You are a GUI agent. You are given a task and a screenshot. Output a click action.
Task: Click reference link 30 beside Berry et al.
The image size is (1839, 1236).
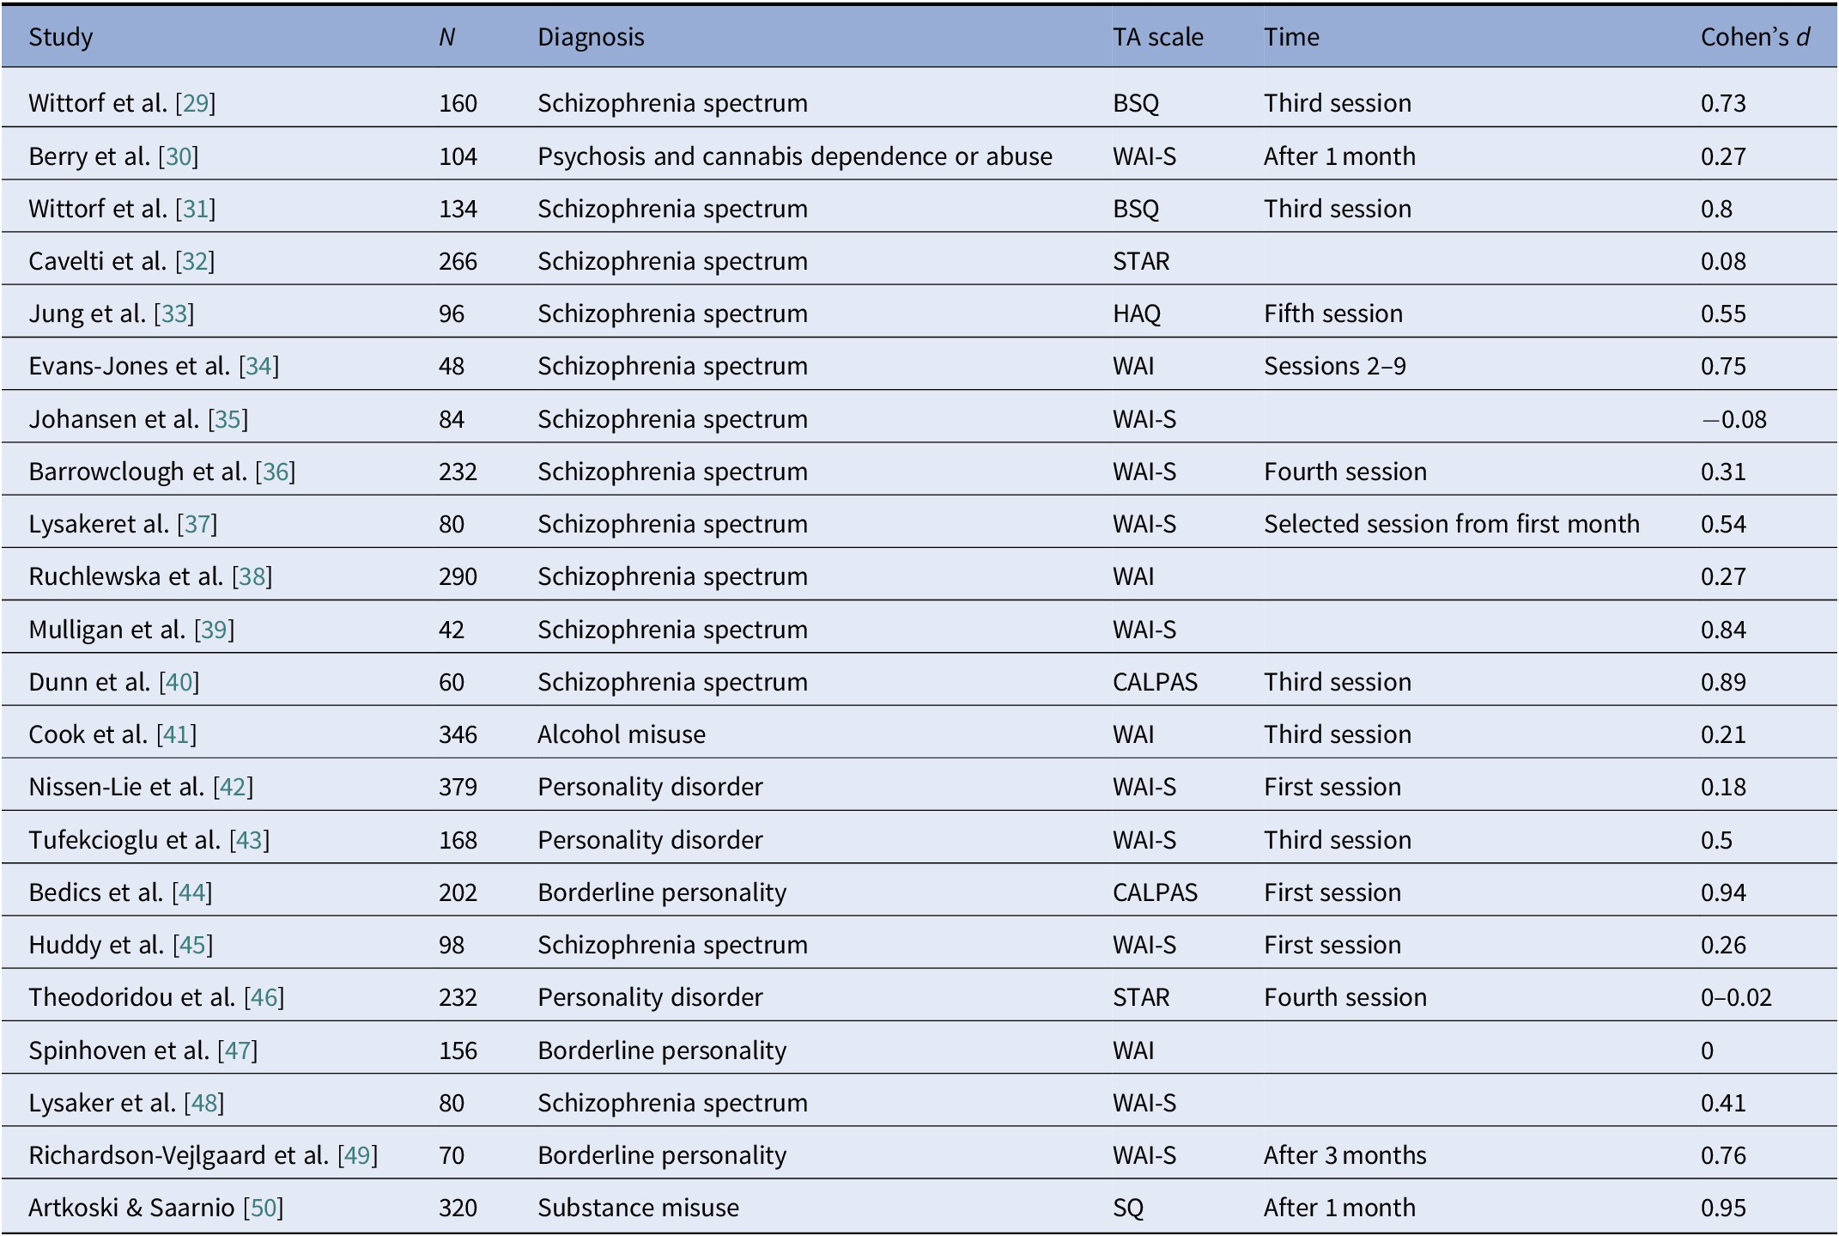pos(179,156)
